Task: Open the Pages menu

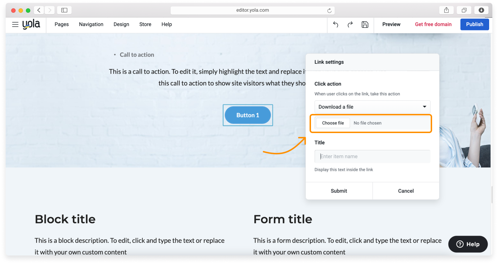Action: (62, 24)
